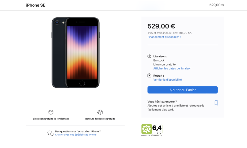Click Retours faciles et gratuits label
Image resolution: width=247 pixels, height=148 pixels.
coord(100,119)
